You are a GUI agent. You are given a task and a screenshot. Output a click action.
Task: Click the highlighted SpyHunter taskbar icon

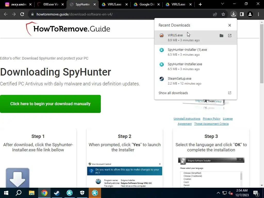click(95, 193)
